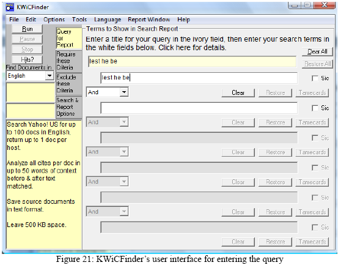Click the ivory query title field
This screenshot has width=338, height=265.
[193, 61]
